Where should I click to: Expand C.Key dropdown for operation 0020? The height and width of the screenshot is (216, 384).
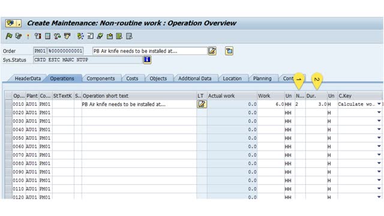(379, 112)
